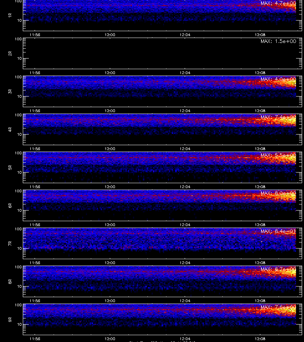Screen dimensions: 304x342
Task: Click the 4R panel axis label
Action: point(10,129)
